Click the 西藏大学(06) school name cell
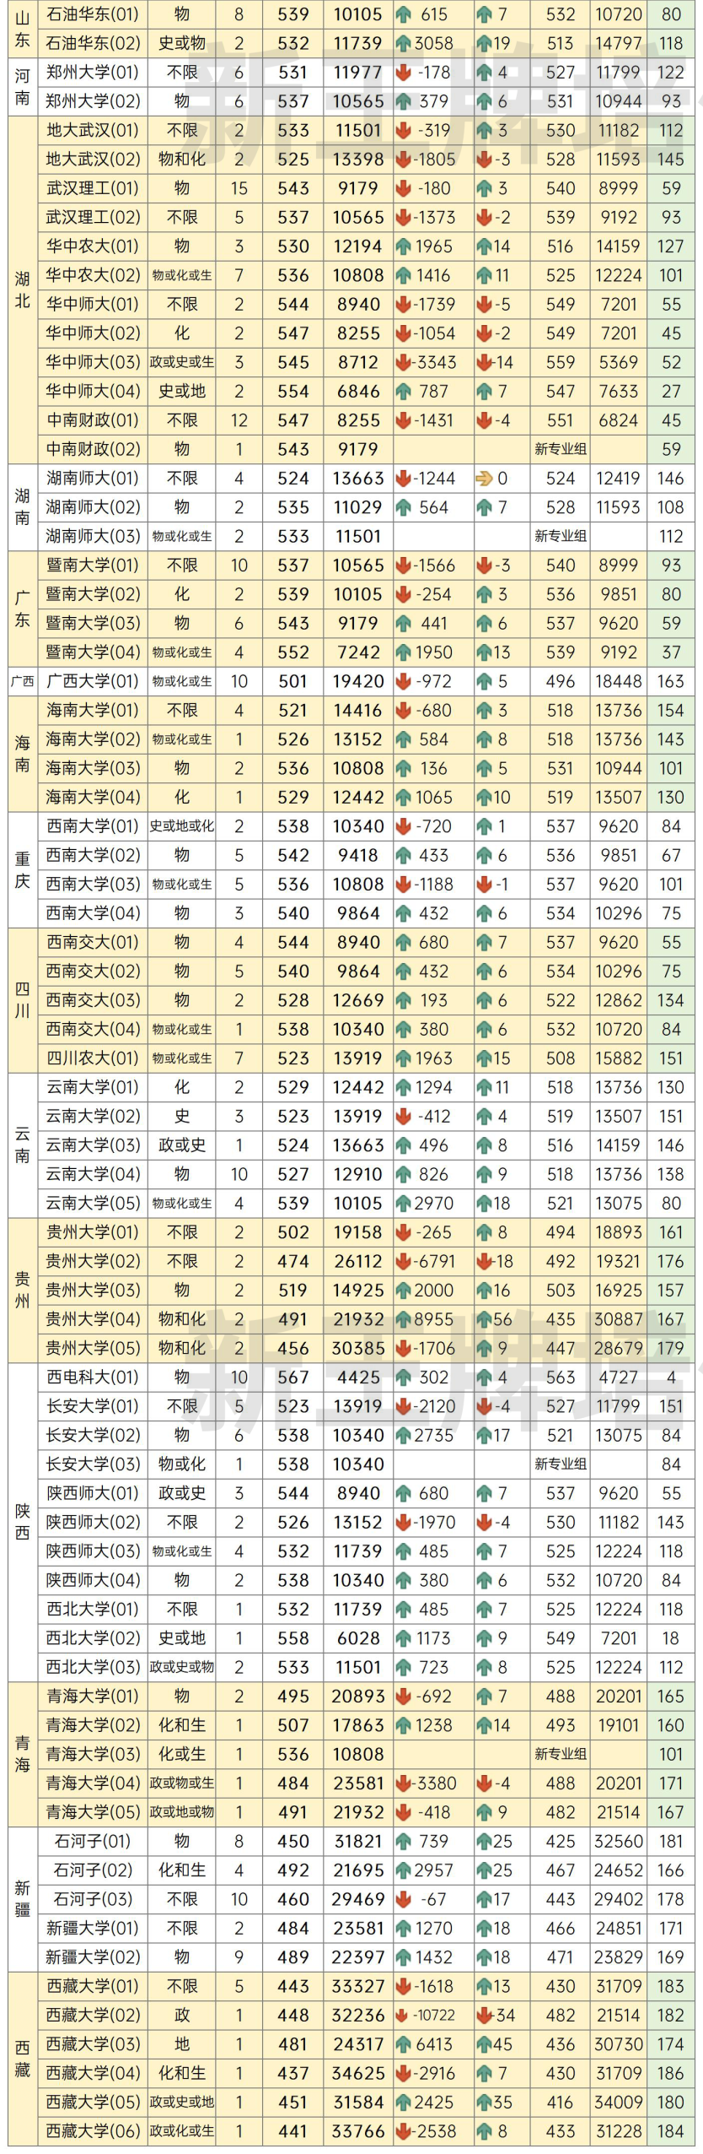Viewport: 703px width, 2154px height. pyautogui.click(x=93, y=2131)
